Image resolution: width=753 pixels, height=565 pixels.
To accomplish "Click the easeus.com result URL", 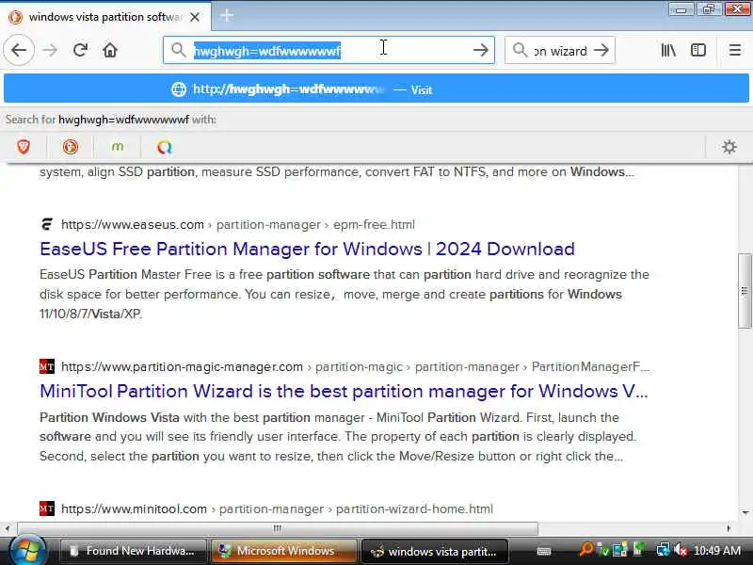I will click(238, 224).
